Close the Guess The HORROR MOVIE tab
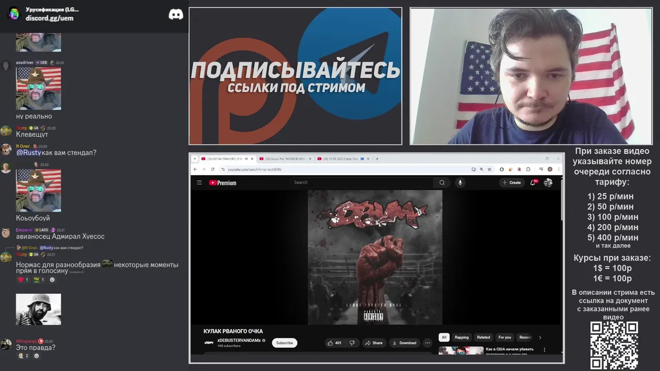660x371 pixels. coord(311,159)
